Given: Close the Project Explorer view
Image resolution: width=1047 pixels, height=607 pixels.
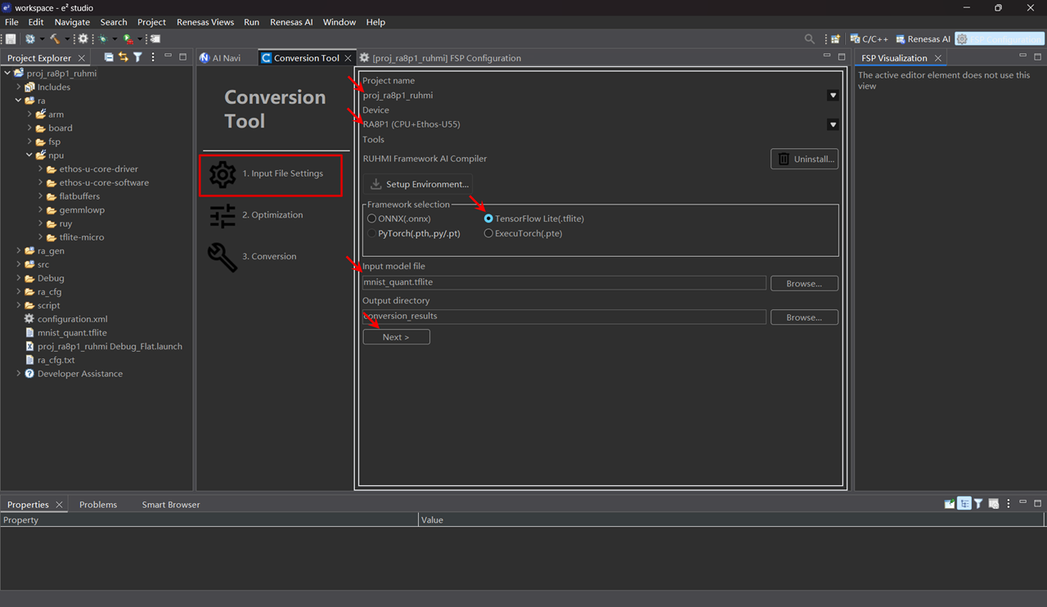Looking at the screenshot, I should click(81, 58).
